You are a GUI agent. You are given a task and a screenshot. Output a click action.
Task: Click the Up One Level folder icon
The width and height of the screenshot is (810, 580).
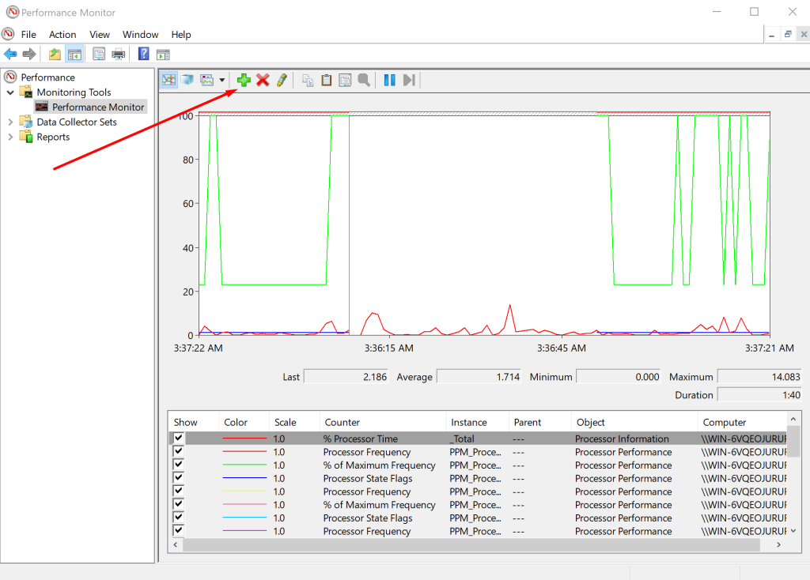(x=55, y=54)
